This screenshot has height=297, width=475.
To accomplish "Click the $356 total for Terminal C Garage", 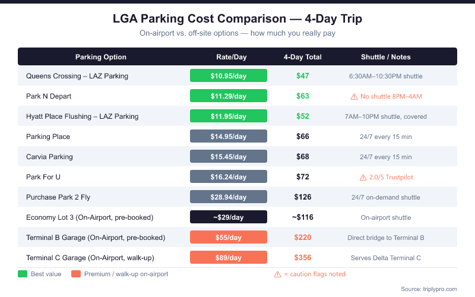I will (303, 258).
